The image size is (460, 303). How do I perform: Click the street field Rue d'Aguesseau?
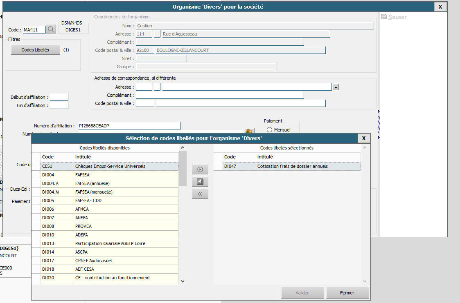(x=246, y=34)
